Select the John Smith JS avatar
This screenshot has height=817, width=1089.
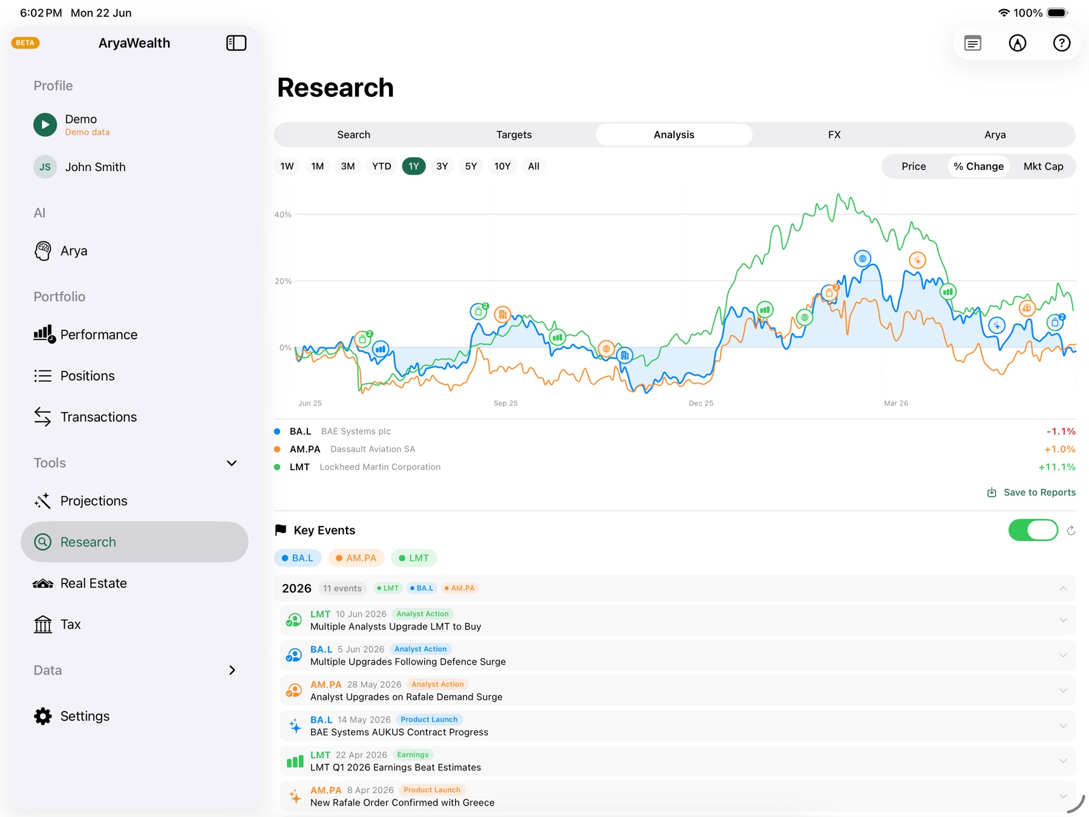point(45,167)
